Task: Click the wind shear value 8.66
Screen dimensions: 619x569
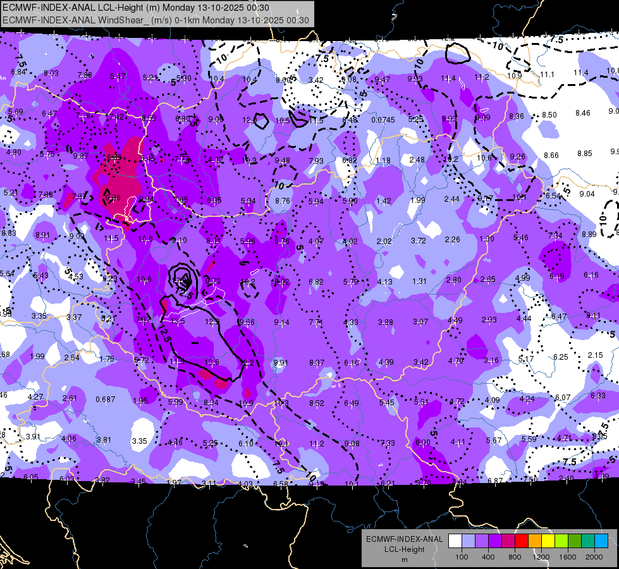Action: pos(551,155)
